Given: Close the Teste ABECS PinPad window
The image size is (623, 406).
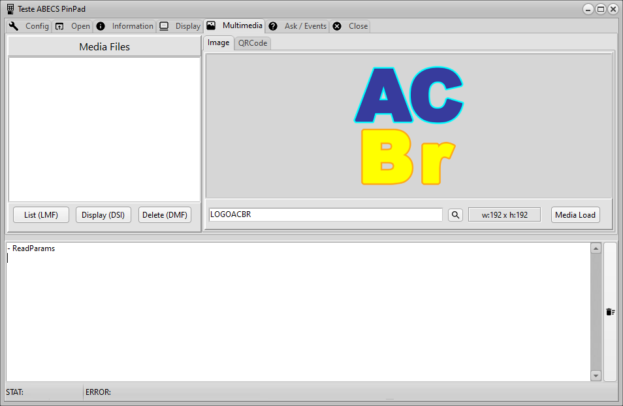Looking at the screenshot, I should click(x=613, y=9).
